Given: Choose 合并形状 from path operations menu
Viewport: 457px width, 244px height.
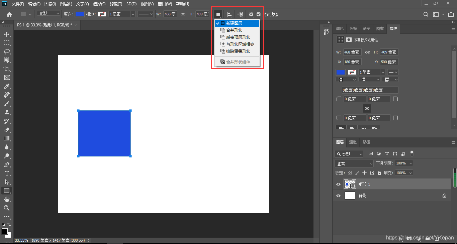Looking at the screenshot, I should (x=237, y=30).
